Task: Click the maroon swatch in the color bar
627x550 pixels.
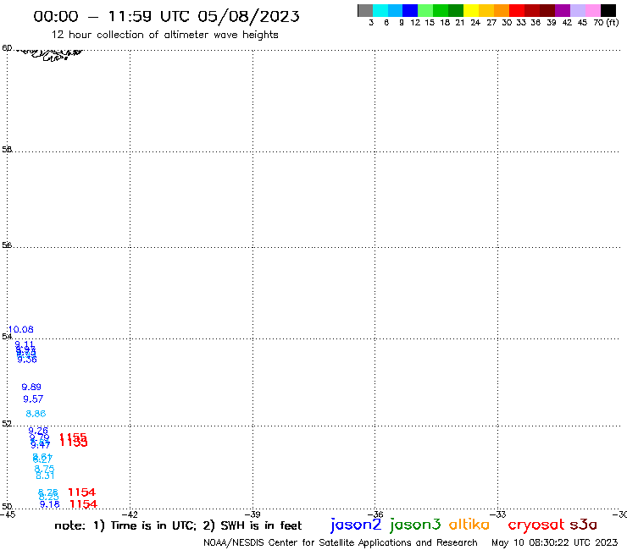Action: (547, 10)
